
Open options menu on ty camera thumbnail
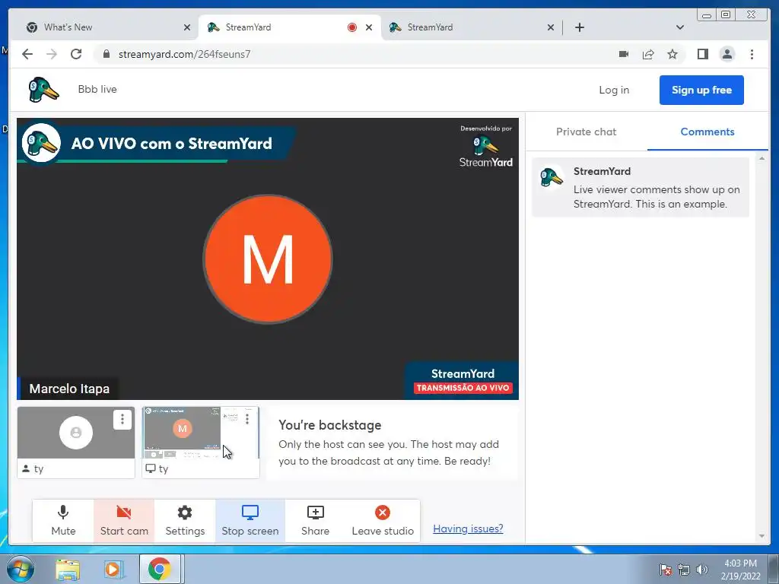122,420
